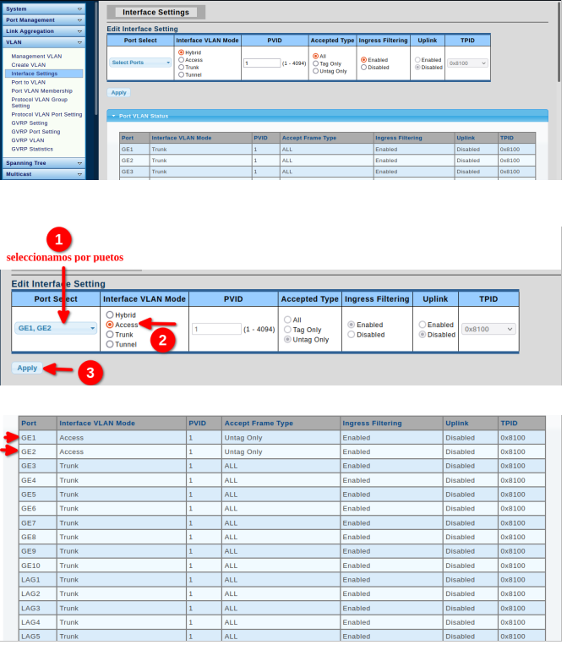Click the red number 3 step marker

pos(90,372)
